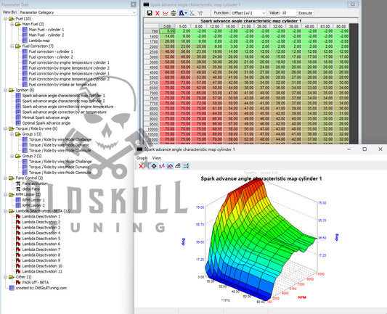This screenshot has width=387, height=314.
Task: Toggle the rainbow color-scale legend icon
Action: (186, 166)
